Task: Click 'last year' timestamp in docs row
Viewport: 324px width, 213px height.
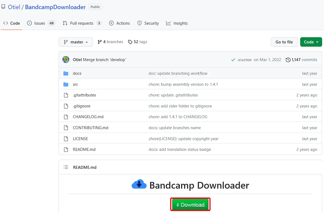Action: pyautogui.click(x=310, y=73)
